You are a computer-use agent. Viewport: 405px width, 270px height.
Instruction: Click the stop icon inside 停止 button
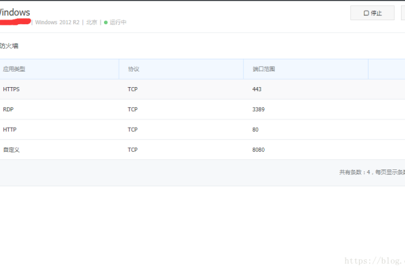pos(366,13)
